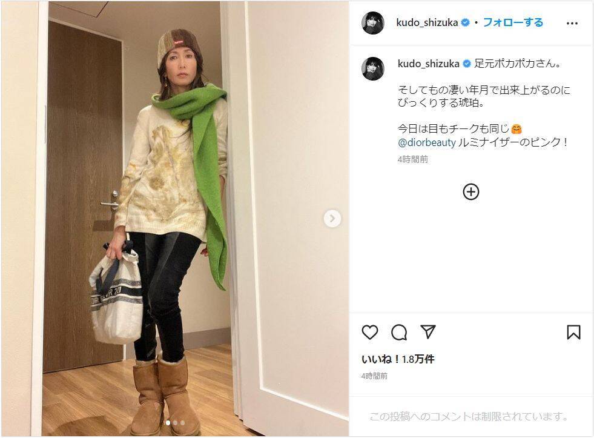Open the @diorbeauty mention link

[426, 143]
